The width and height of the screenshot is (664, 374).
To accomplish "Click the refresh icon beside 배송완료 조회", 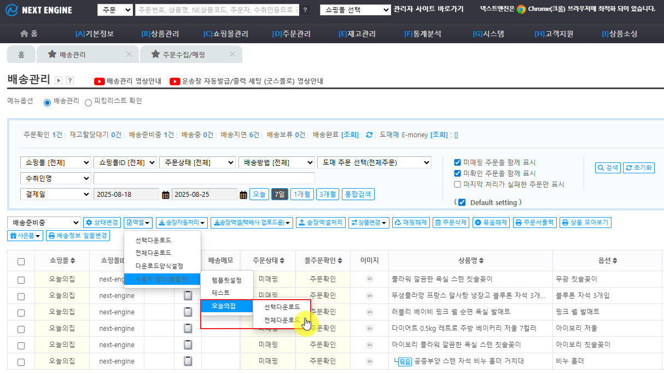I will (x=369, y=135).
